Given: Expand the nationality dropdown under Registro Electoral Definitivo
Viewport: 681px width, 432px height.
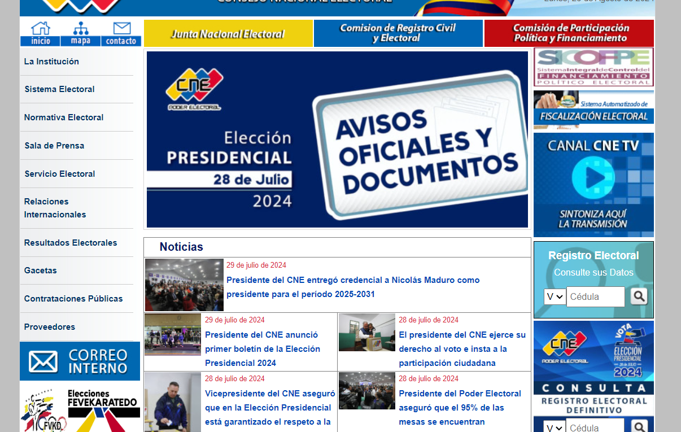Looking at the screenshot, I should [555, 427].
